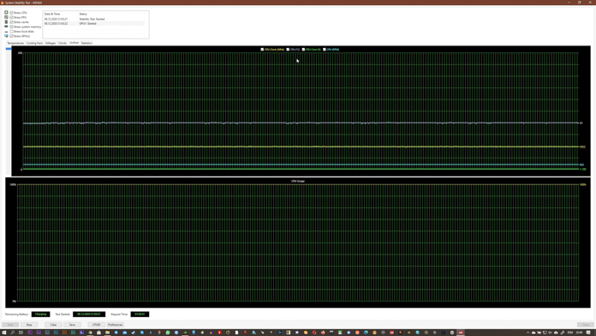596x336 pixels.
Task: Click the Stress GPU(s) monitor icon
Action: tap(6, 36)
